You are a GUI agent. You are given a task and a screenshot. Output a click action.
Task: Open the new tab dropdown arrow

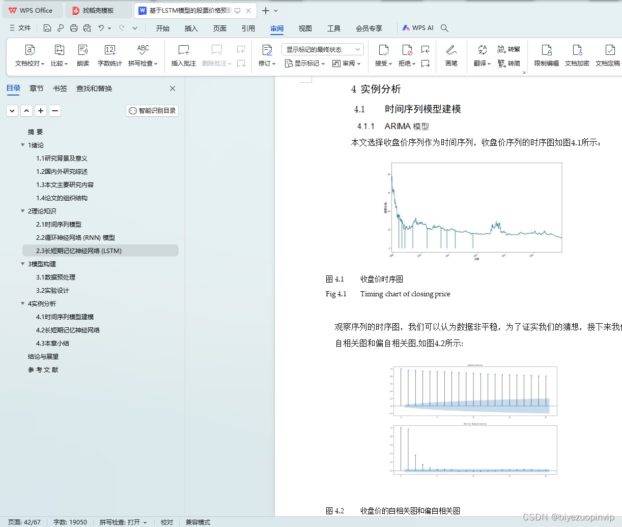(x=276, y=11)
